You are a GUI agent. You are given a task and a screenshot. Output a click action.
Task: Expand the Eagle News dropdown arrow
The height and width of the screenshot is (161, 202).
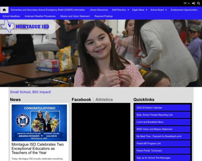146,10
